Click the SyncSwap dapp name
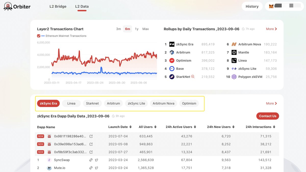Image resolution: width=306 pixels, height=172 pixels. (x=62, y=160)
